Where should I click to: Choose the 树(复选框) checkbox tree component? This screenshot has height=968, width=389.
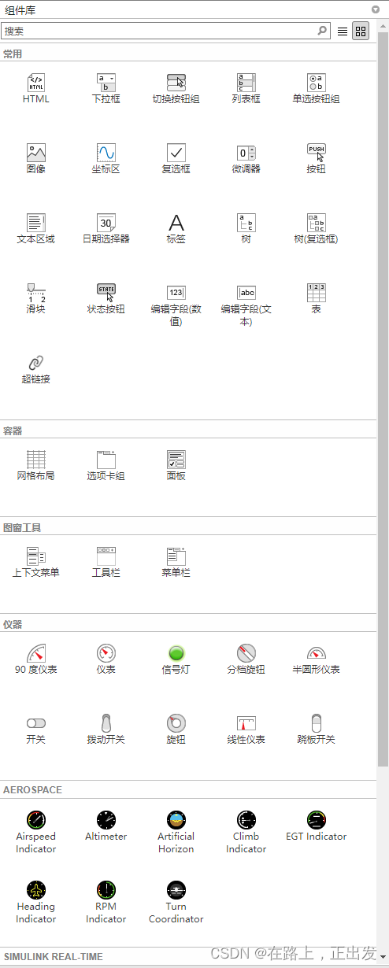pos(316,223)
